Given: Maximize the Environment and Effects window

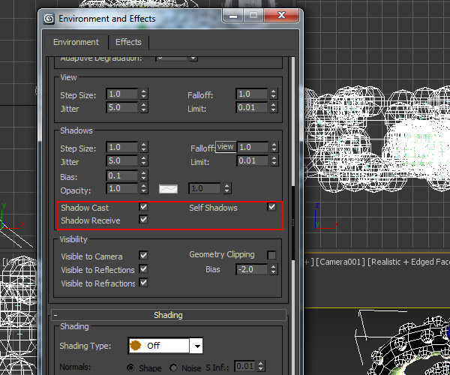Looking at the screenshot, I should point(253,16).
